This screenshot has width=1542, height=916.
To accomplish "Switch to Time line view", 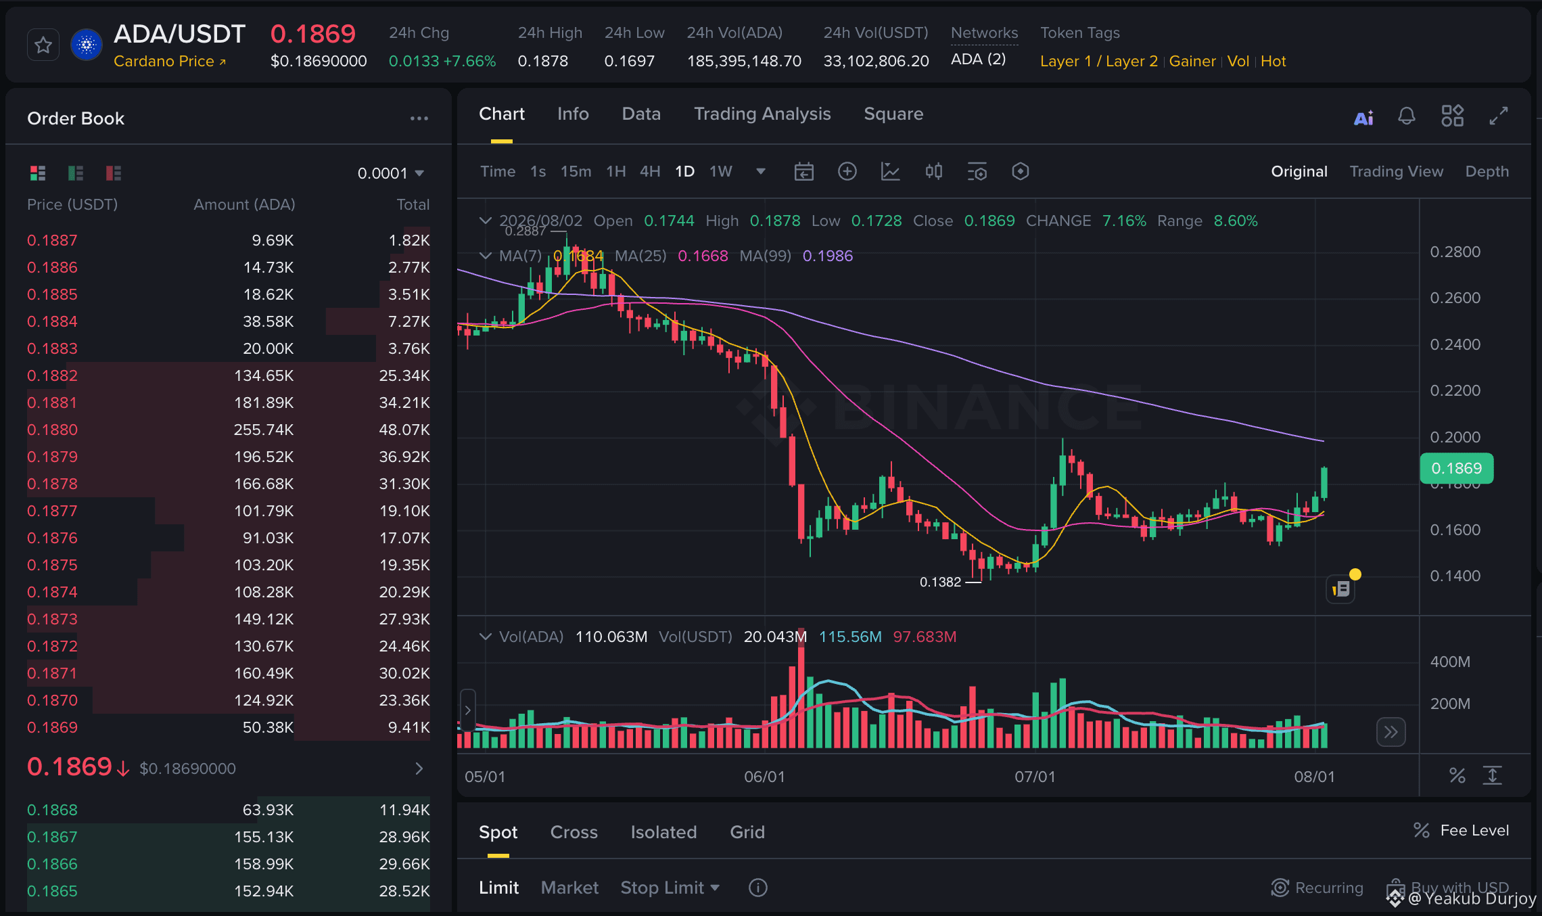I will coord(498,172).
